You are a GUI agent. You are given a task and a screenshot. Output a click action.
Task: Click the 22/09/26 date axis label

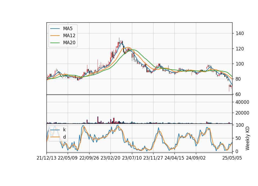coord(89,158)
